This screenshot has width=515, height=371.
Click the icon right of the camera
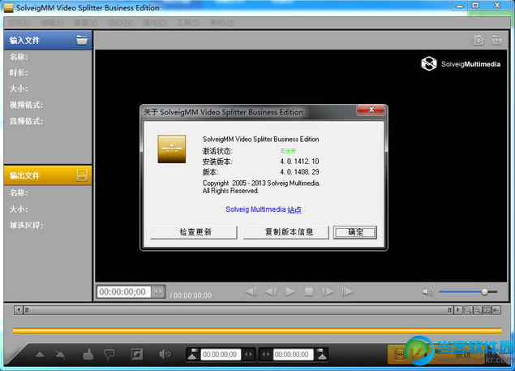coord(497,40)
